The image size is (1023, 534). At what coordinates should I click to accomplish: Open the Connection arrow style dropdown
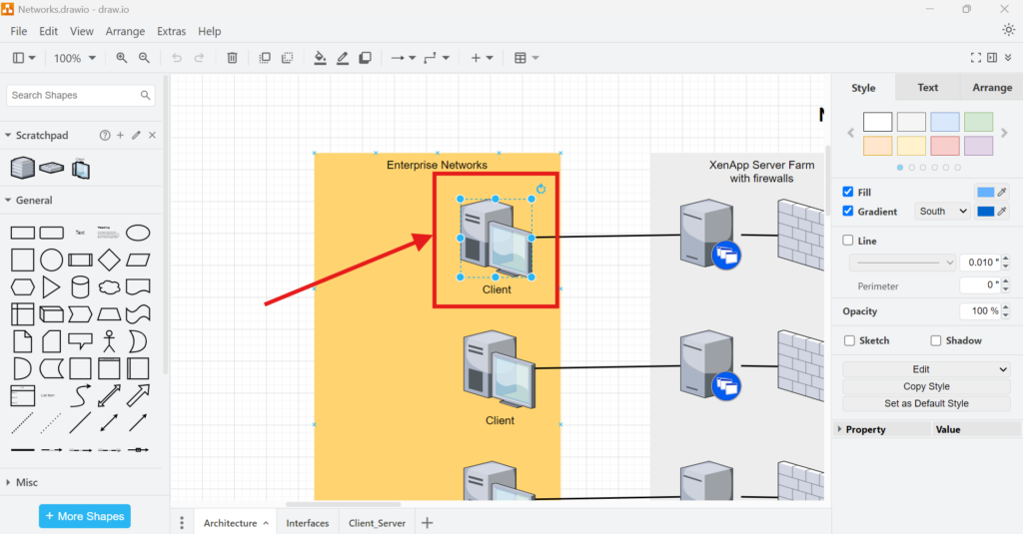pos(404,58)
